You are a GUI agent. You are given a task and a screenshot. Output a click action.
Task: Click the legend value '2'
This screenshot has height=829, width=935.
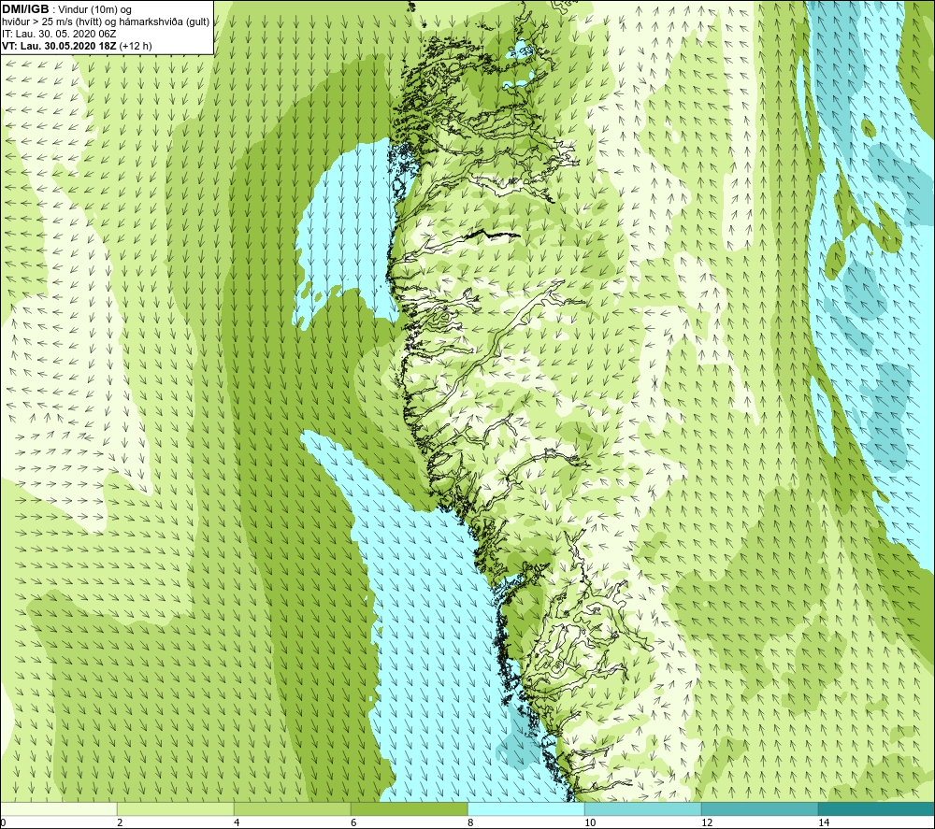coord(120,822)
